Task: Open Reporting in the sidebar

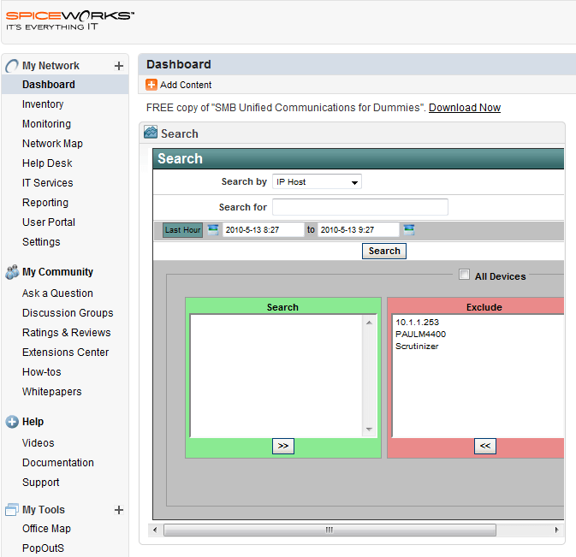Action: tap(45, 203)
